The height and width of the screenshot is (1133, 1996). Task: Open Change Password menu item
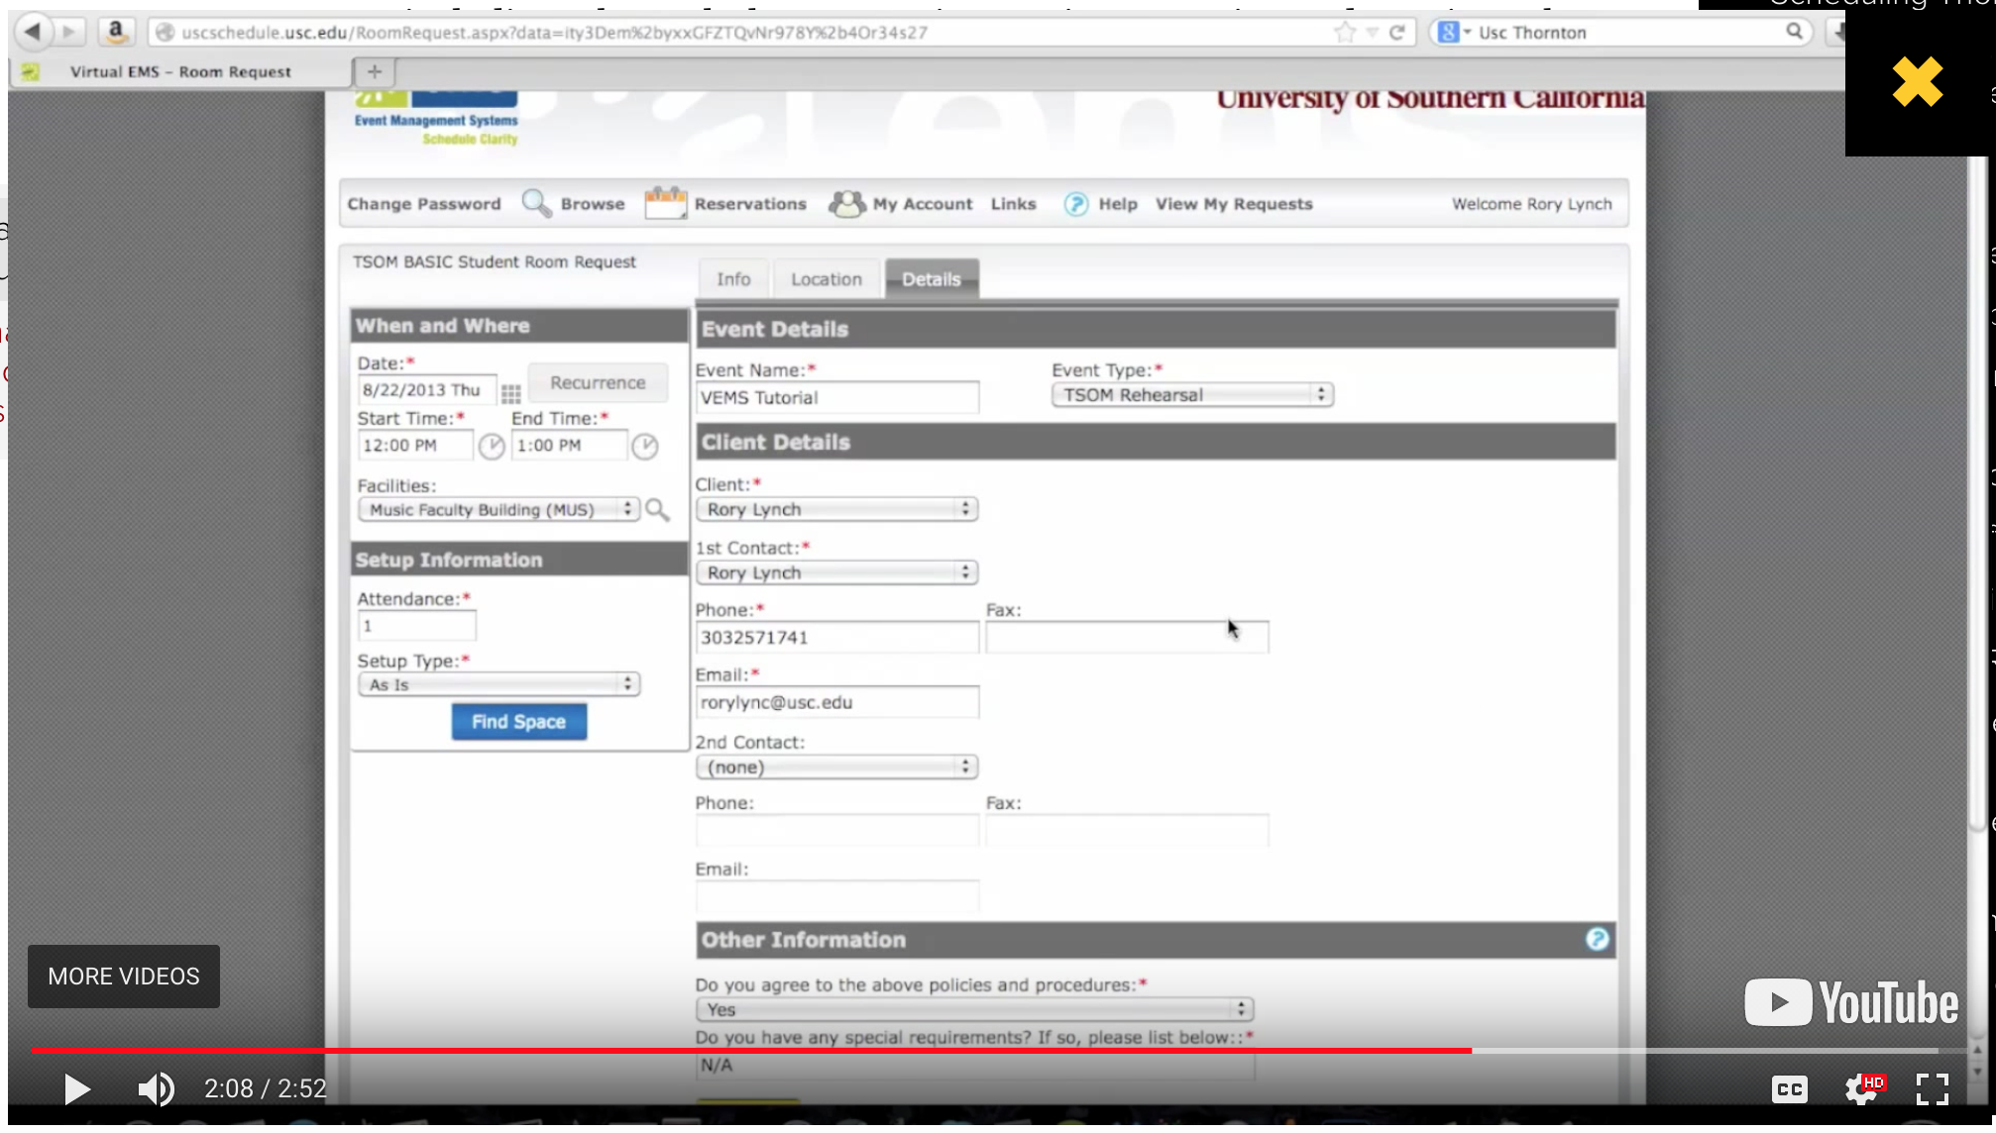coord(424,204)
